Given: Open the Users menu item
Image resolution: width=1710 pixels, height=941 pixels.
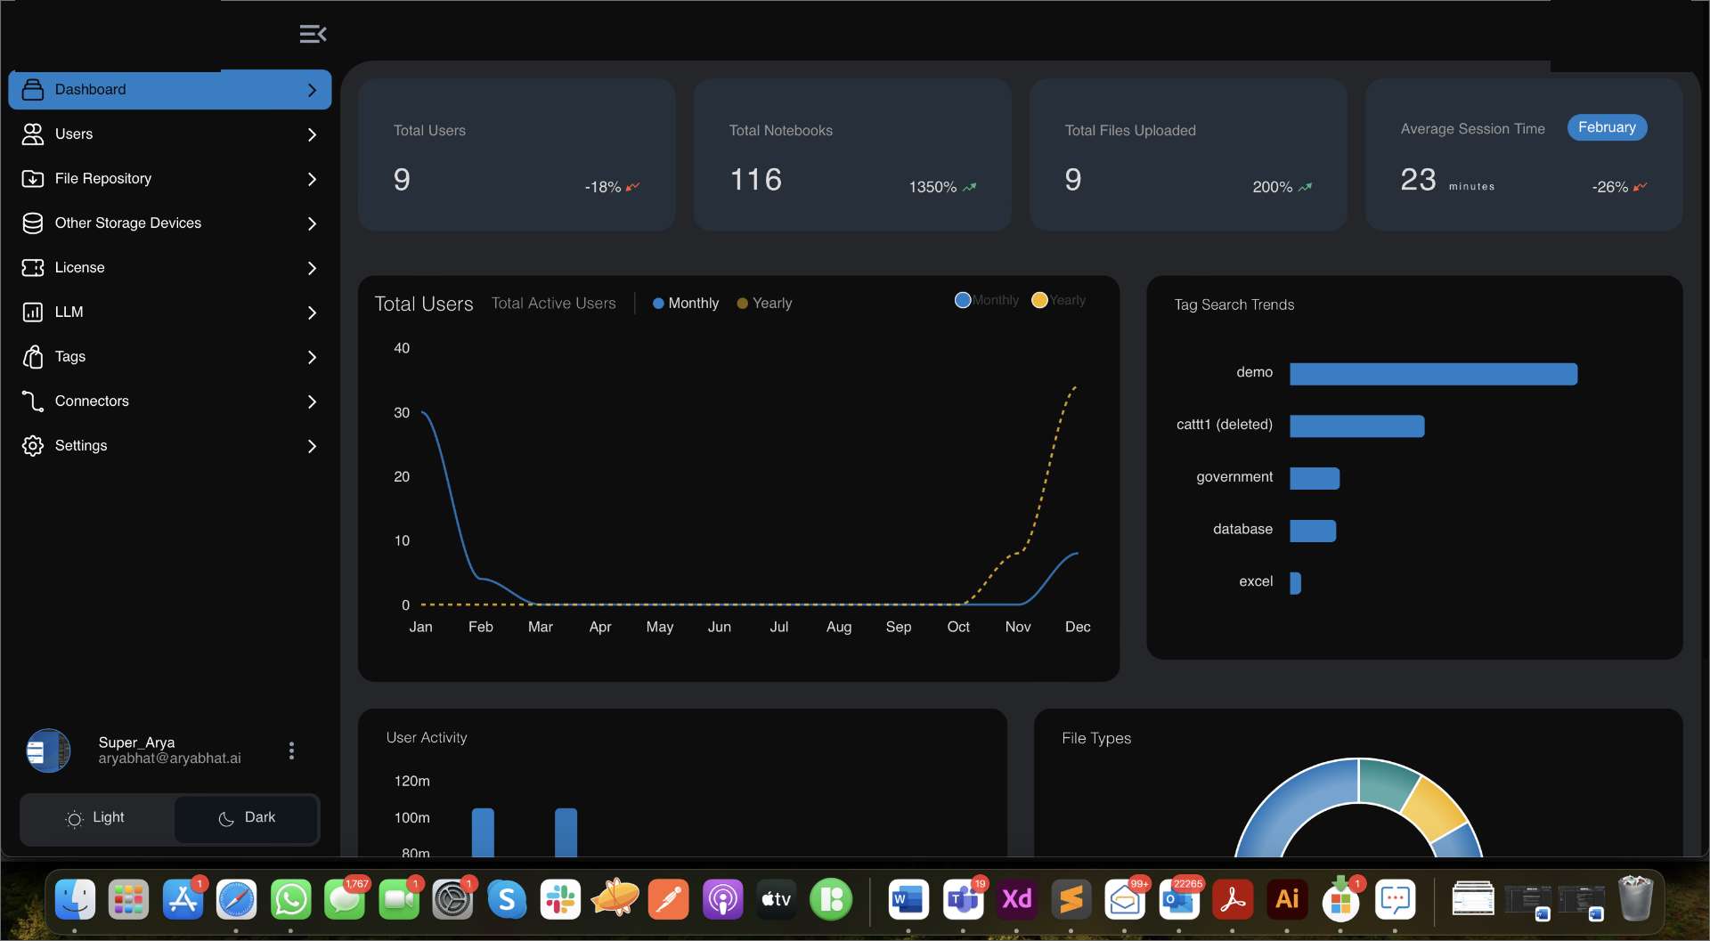Looking at the screenshot, I should point(170,134).
